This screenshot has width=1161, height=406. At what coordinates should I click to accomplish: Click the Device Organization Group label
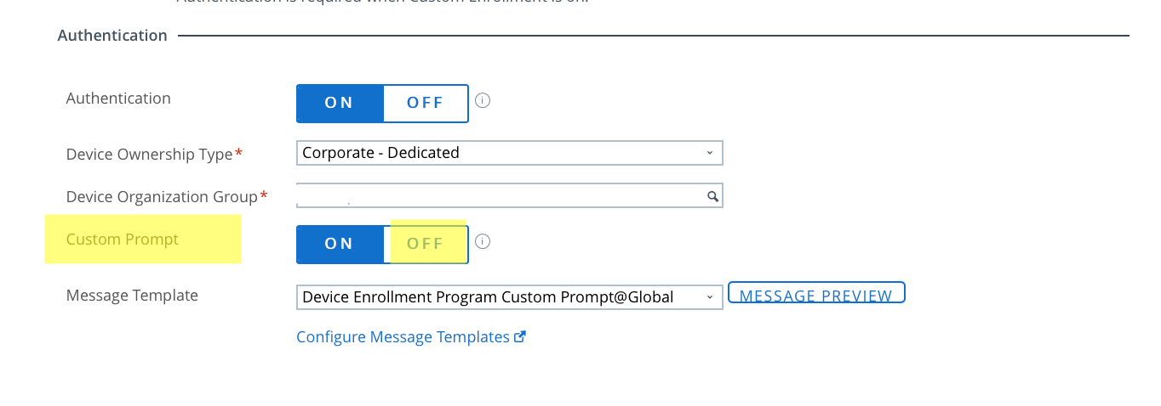(x=162, y=197)
